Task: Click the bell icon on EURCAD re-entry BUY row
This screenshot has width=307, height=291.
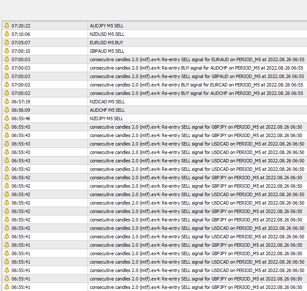Action: pos(7,85)
